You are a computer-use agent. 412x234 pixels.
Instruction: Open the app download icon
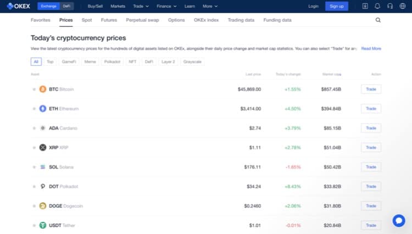(x=365, y=6)
